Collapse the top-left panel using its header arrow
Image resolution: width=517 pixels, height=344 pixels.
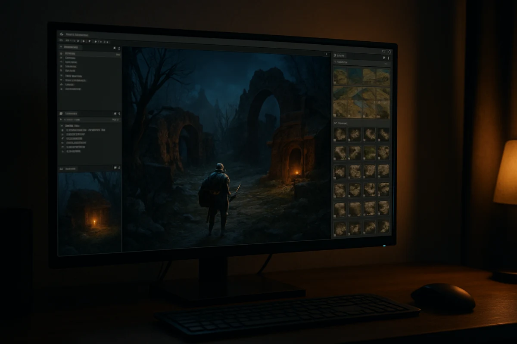(x=61, y=46)
